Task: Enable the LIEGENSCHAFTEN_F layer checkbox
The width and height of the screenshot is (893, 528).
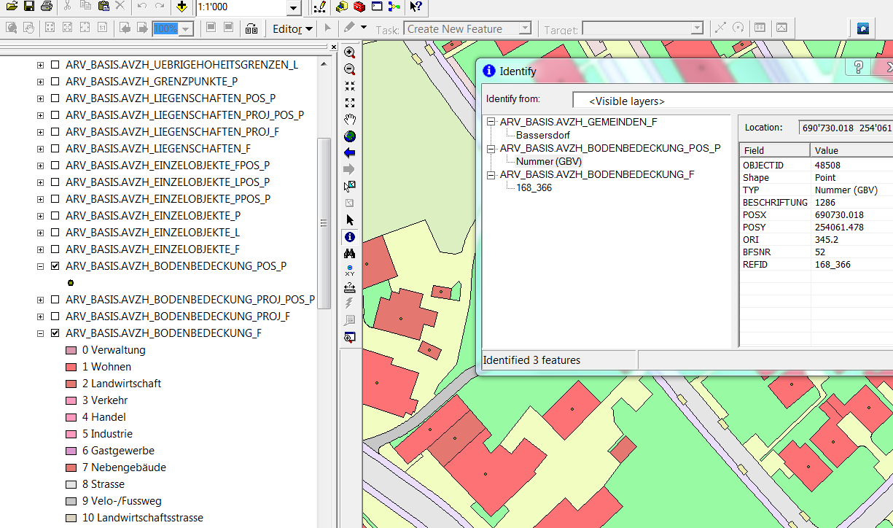Action: 55,149
